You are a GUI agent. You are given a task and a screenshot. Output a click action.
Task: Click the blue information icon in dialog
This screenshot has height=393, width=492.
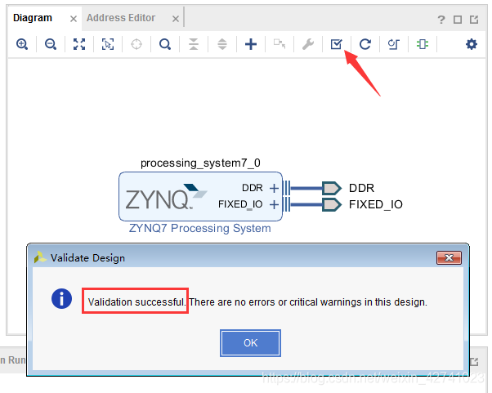[61, 298]
